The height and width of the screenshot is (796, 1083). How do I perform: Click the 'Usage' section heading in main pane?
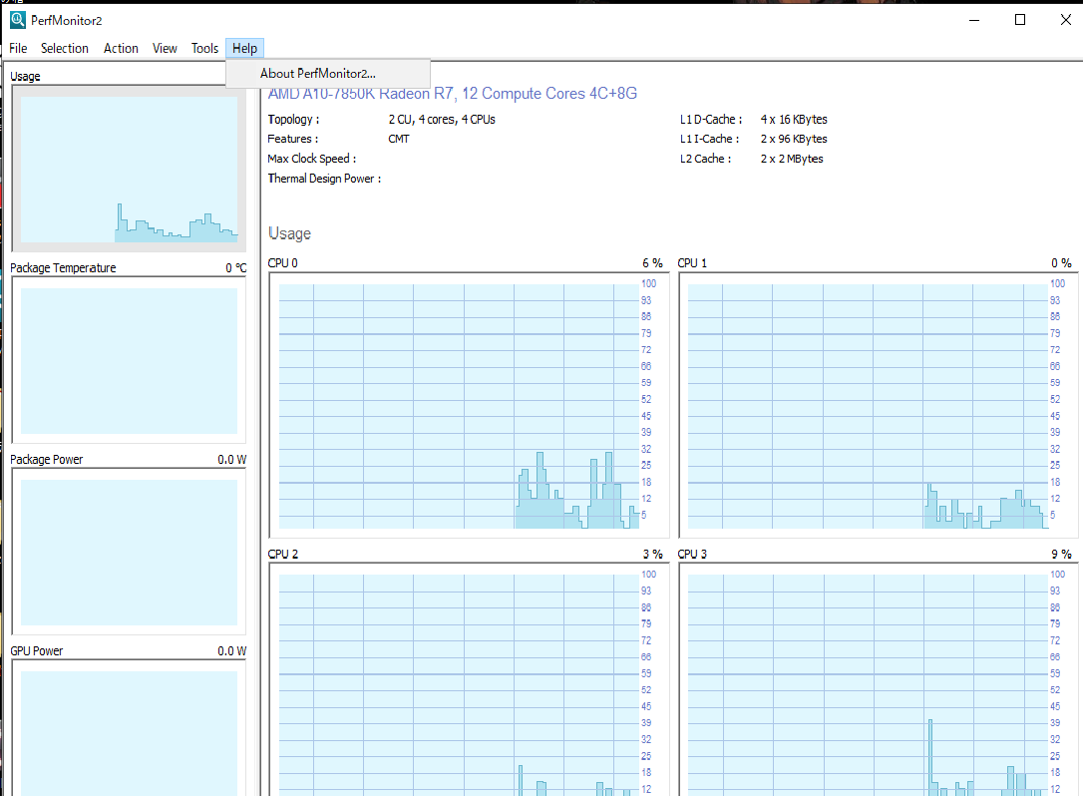click(x=289, y=233)
